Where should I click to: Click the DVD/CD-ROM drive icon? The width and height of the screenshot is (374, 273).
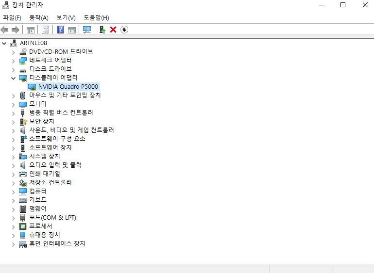(23, 52)
